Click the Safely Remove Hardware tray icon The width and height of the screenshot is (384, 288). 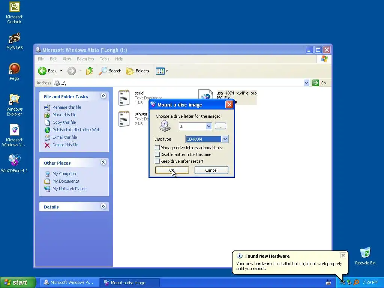tap(349, 283)
